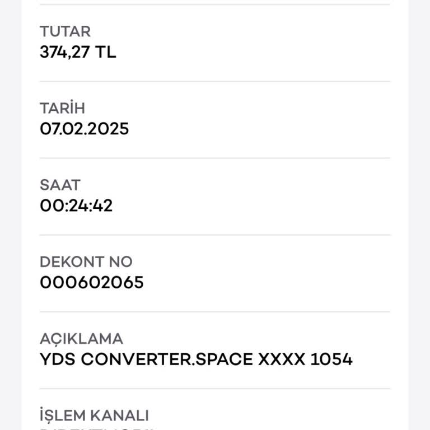The width and height of the screenshot is (430, 430).
Task: Select the time value 00:24:42
Action: [76, 205]
